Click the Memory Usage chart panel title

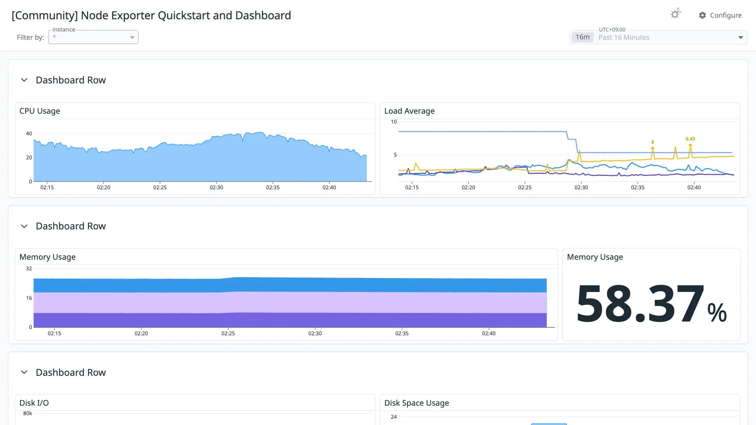coord(48,257)
